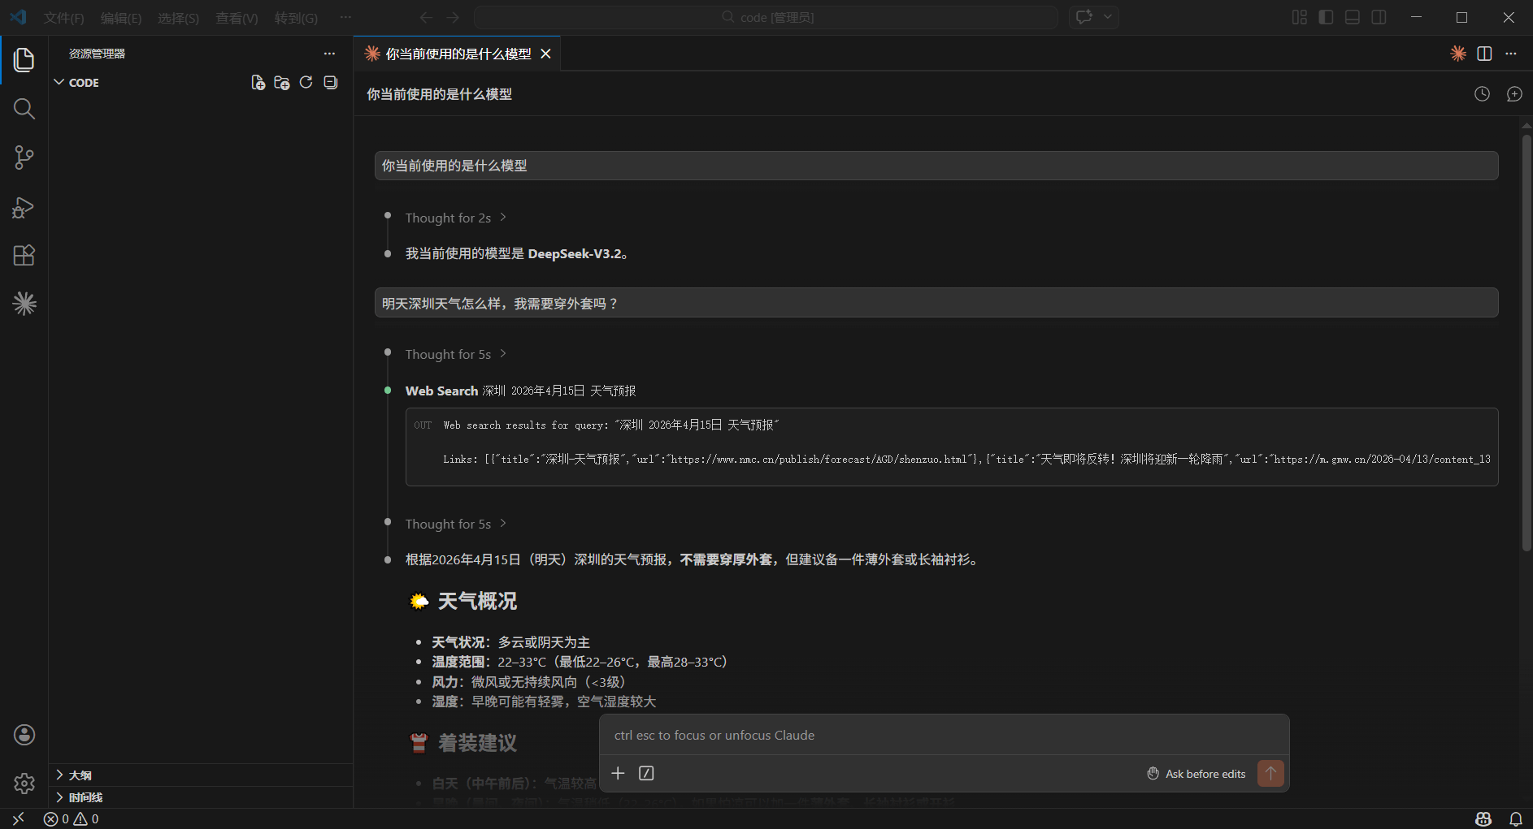Screen dimensions: 1533x829
Task: Open Source Control view
Action: 24,158
